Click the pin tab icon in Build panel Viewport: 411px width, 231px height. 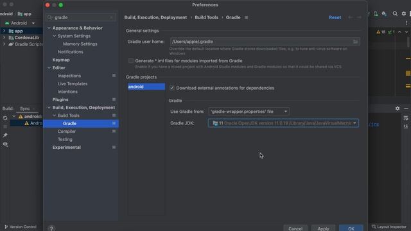click(x=5, y=135)
